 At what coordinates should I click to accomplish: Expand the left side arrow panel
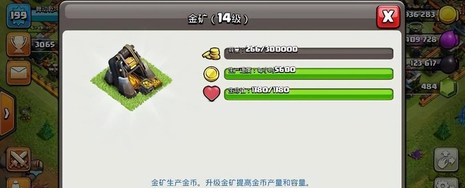click(x=7, y=114)
